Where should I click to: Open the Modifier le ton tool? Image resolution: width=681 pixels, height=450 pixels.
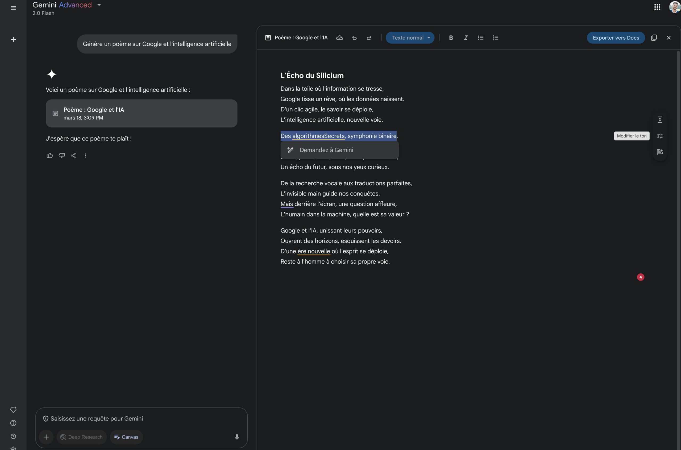tap(660, 136)
